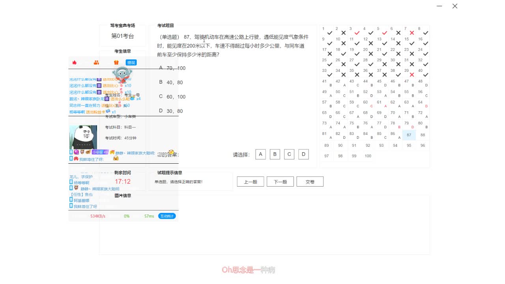Click the 17:12 remaining time display
Screen dimensions: 505x284
click(123, 181)
